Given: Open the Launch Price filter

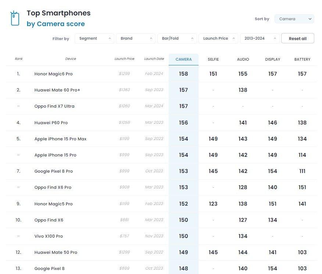Looking at the screenshot, I should 218,38.
